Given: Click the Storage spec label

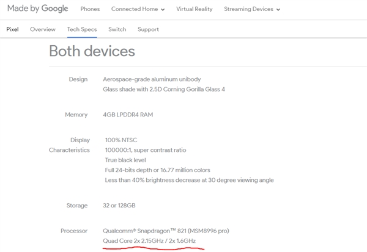Looking at the screenshot, I should tap(77, 206).
